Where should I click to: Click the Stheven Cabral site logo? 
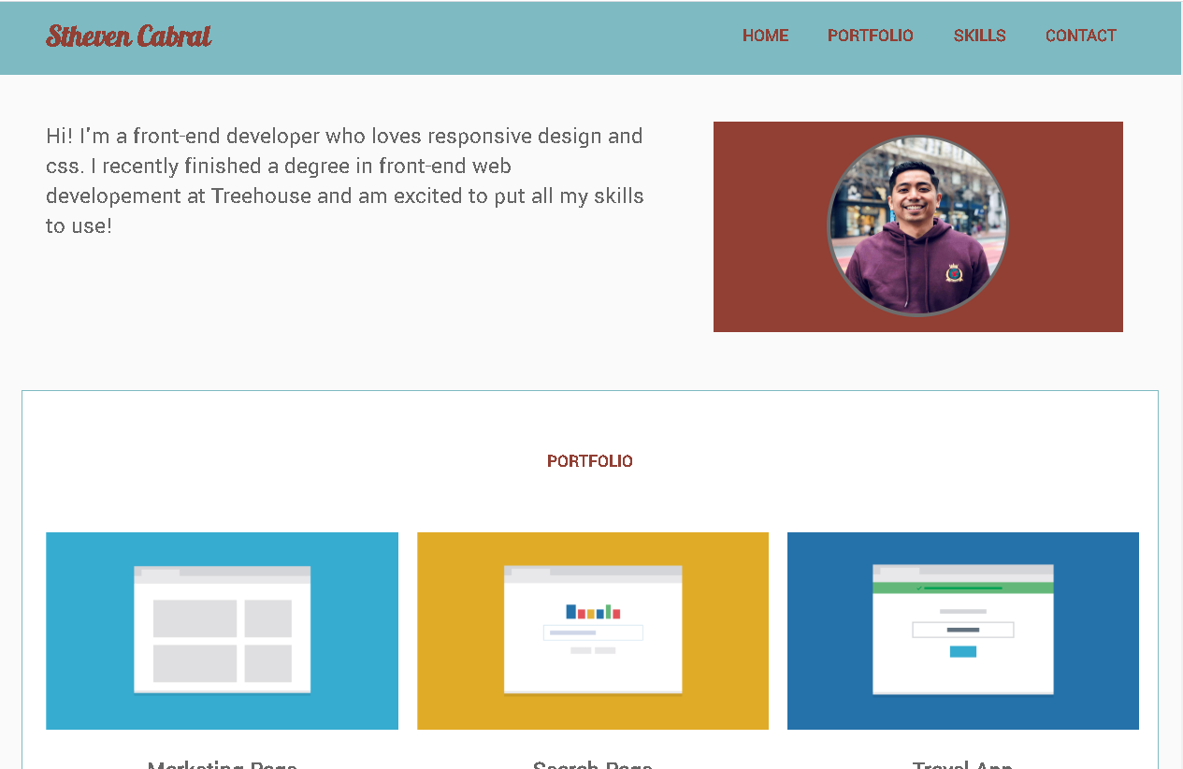point(129,36)
